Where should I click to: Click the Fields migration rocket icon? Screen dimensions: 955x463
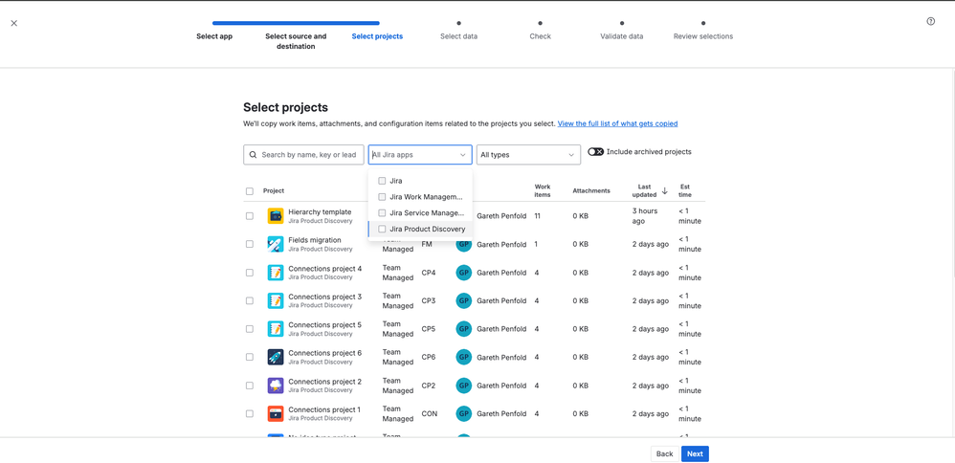pyautogui.click(x=276, y=244)
